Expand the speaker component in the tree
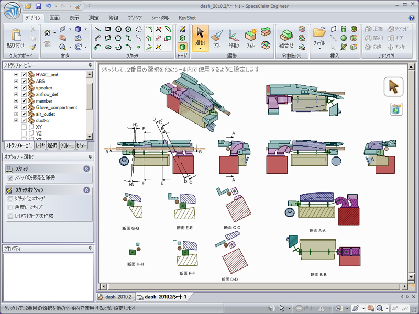The image size is (419, 314). (16, 88)
